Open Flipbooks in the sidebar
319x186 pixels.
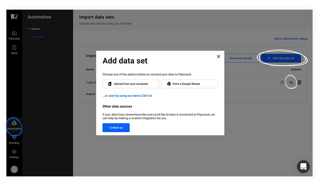tap(14, 35)
